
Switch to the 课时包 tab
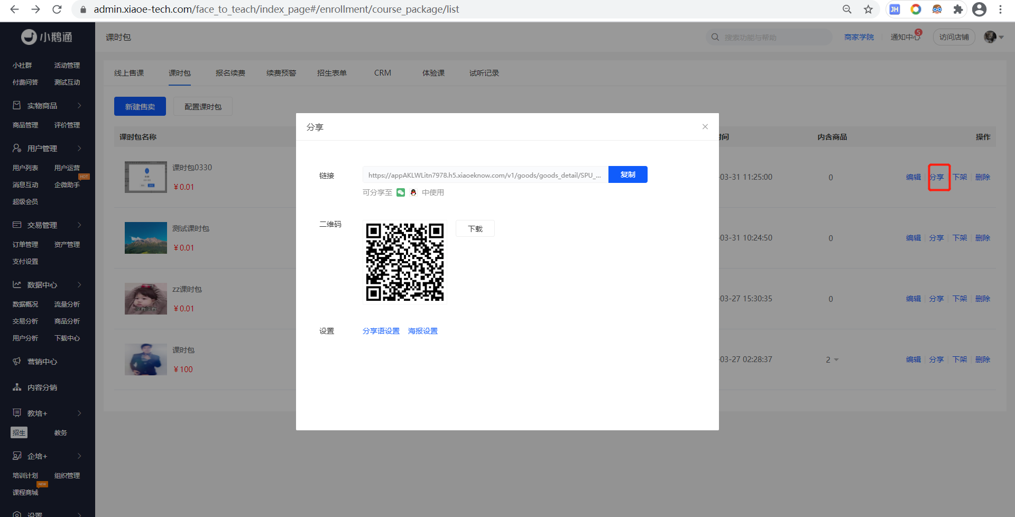point(180,73)
